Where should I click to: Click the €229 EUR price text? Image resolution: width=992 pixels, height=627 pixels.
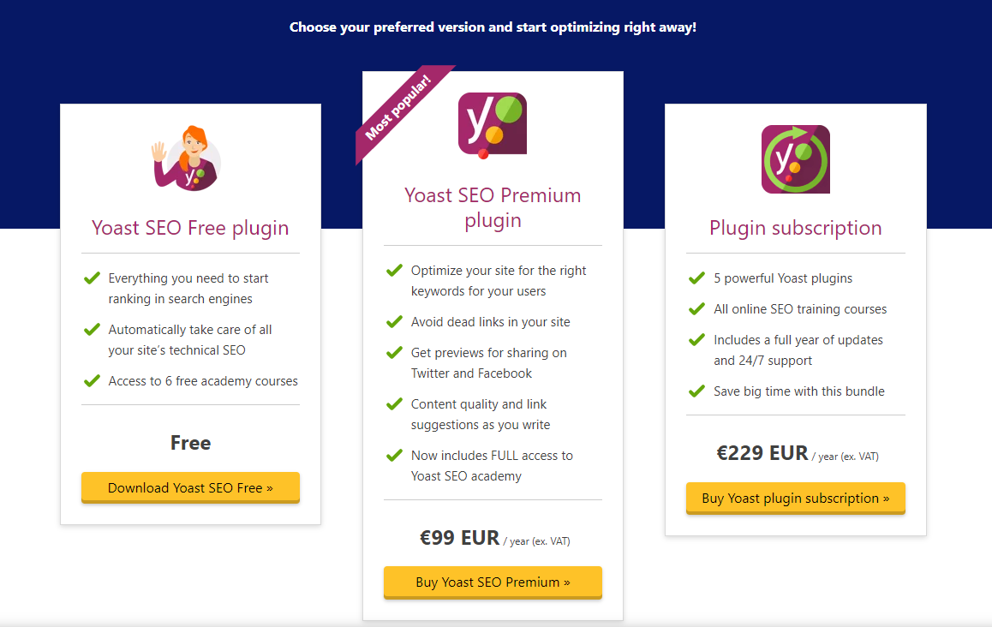pyautogui.click(x=762, y=453)
